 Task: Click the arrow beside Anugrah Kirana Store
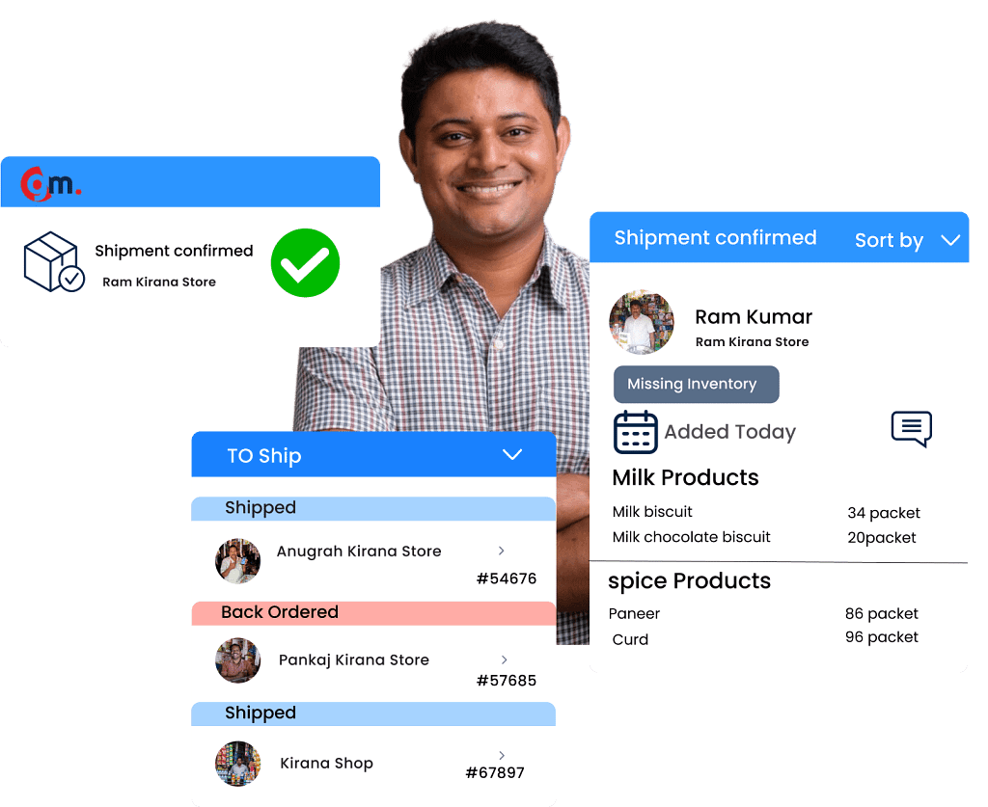click(501, 551)
